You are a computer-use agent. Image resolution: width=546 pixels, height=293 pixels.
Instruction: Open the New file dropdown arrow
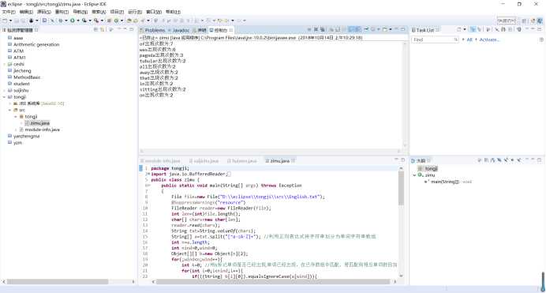[x=10, y=21]
